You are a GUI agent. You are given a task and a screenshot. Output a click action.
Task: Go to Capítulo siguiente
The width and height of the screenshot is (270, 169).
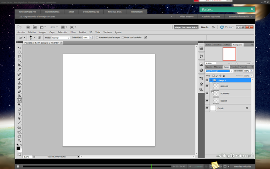(x=211, y=16)
